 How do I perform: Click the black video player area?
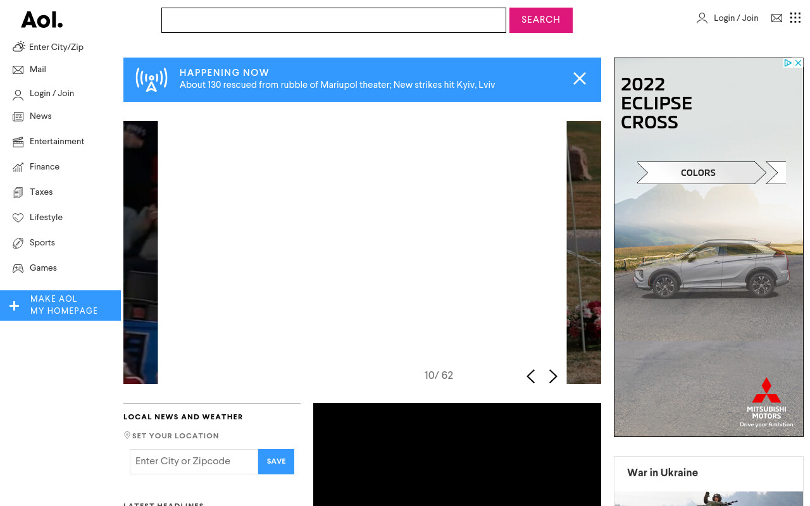(457, 455)
